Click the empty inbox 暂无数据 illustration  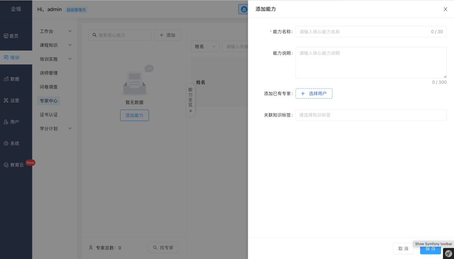138,80
